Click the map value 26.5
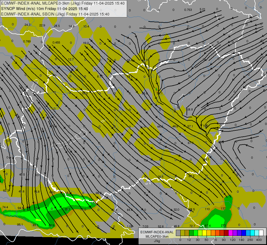267x245 pixels. coord(161,177)
